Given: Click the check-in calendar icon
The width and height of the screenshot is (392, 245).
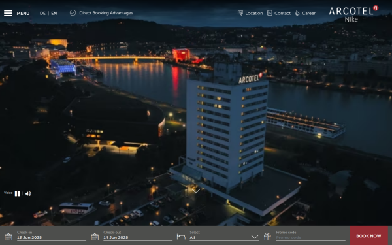Looking at the screenshot, I should pos(8,237).
